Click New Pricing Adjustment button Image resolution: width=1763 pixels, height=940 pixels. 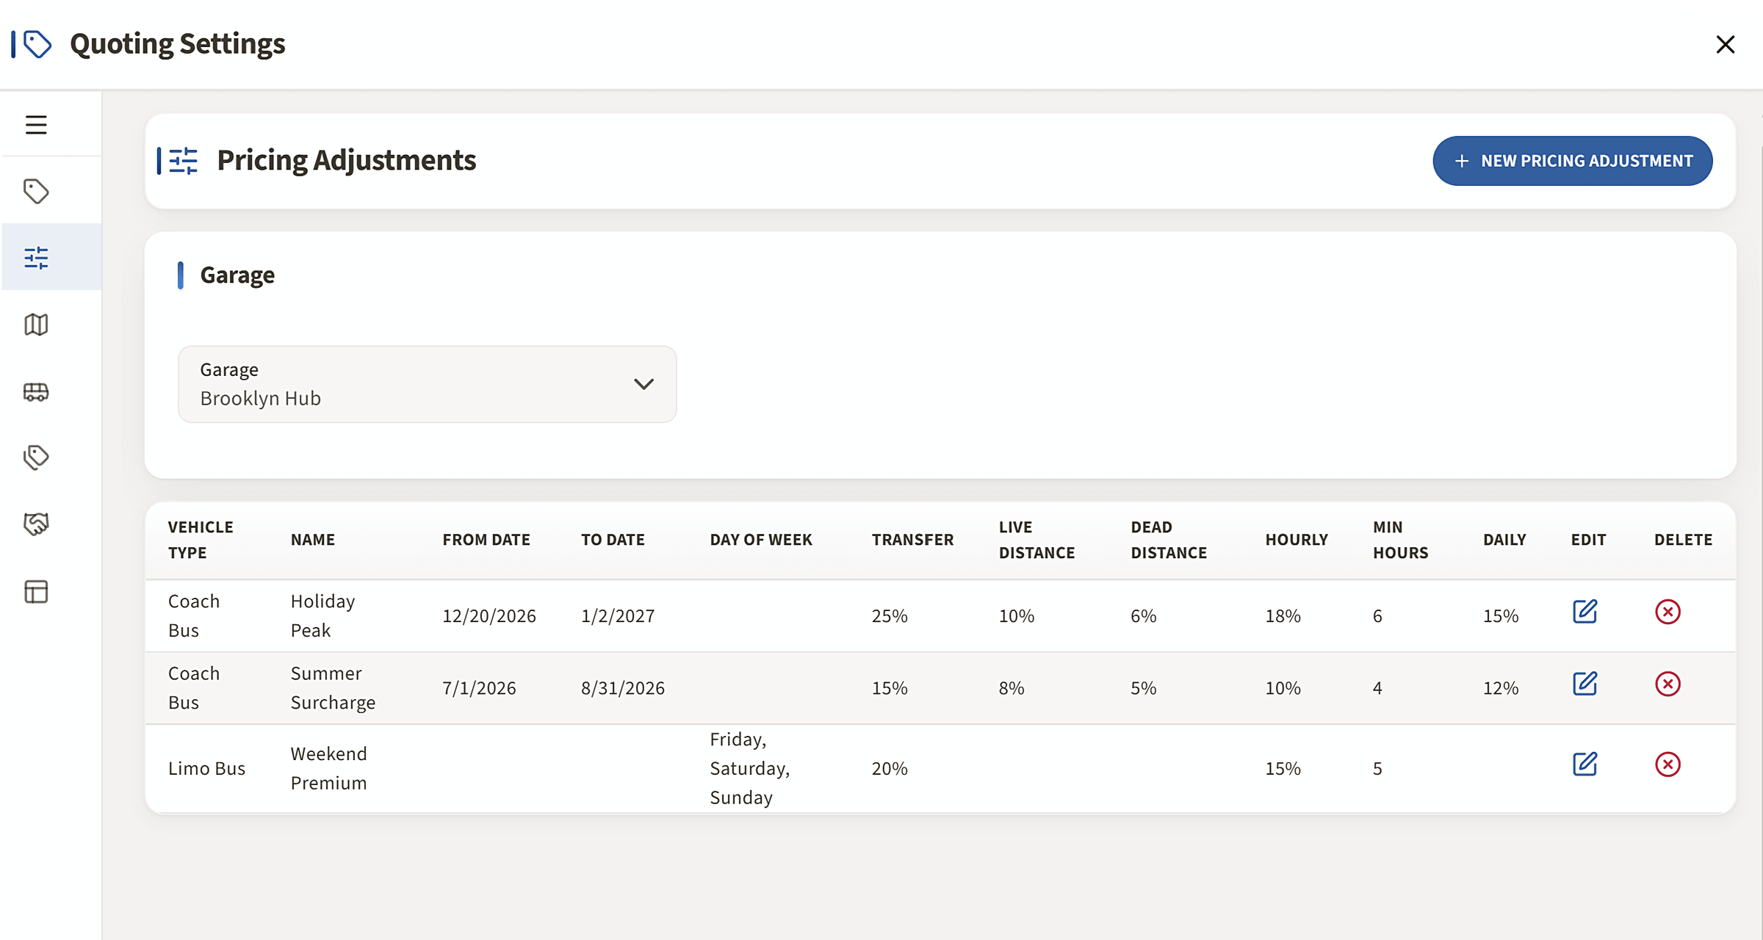pos(1572,161)
